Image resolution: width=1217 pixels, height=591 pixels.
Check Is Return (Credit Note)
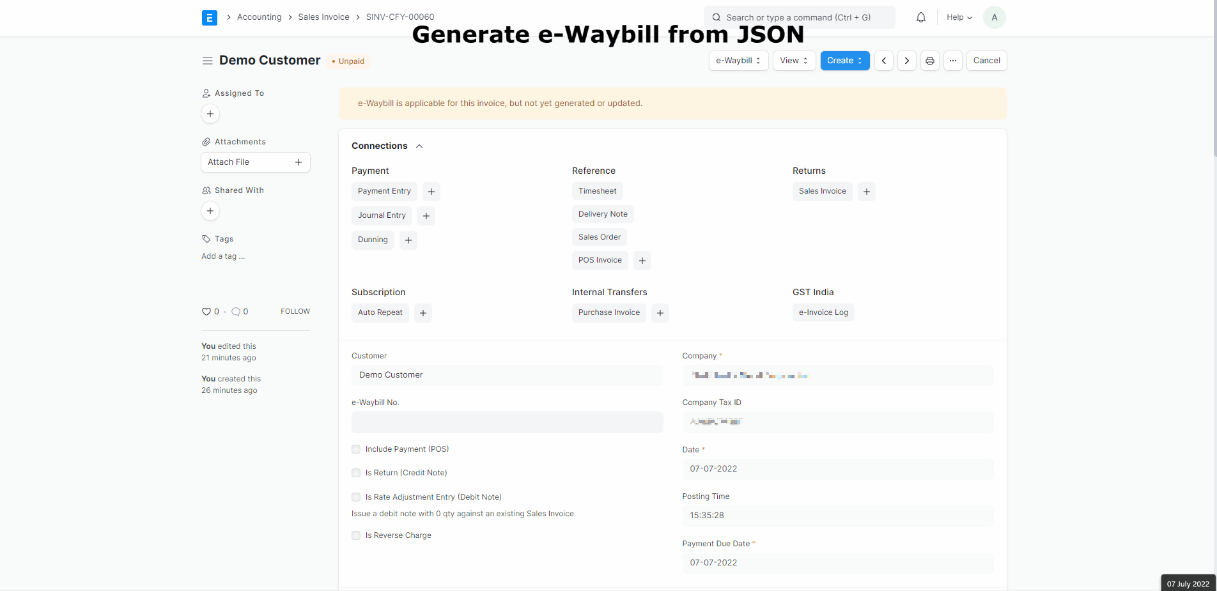tap(356, 473)
